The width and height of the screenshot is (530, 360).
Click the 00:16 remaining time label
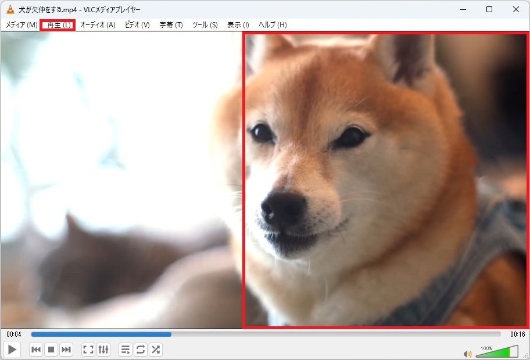point(517,334)
